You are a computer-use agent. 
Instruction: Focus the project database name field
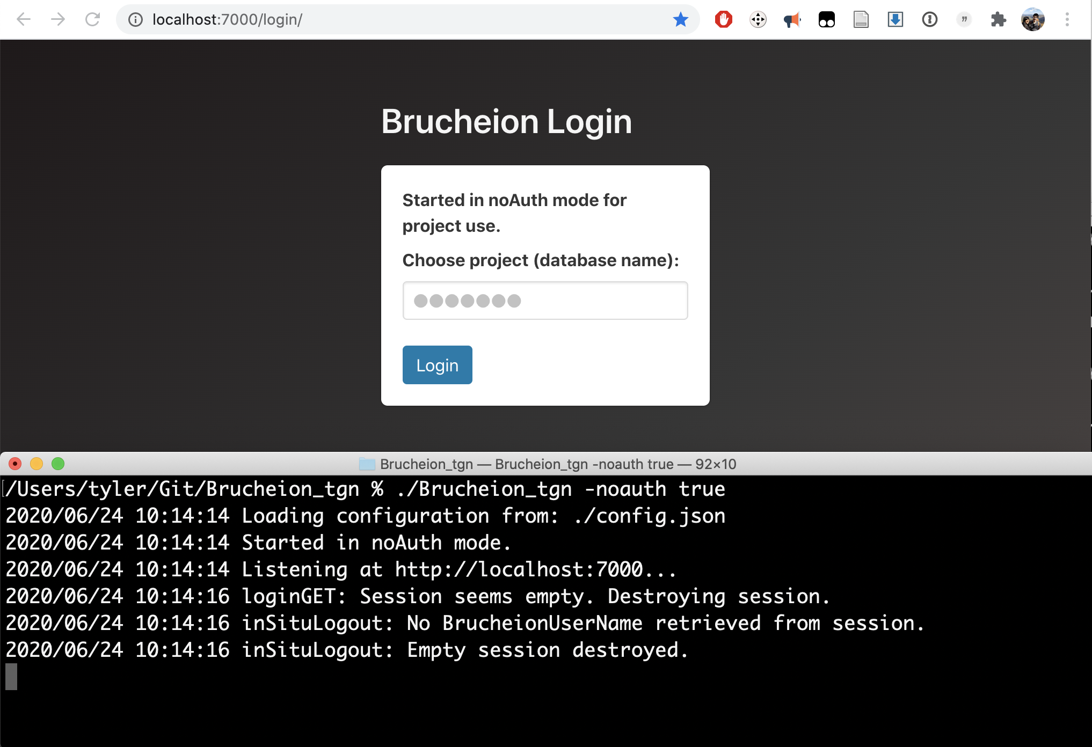544,301
